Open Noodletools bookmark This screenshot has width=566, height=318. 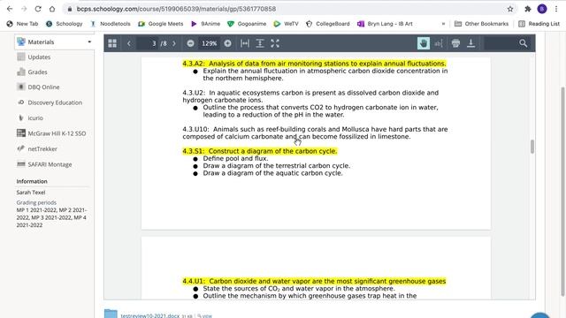(x=111, y=24)
